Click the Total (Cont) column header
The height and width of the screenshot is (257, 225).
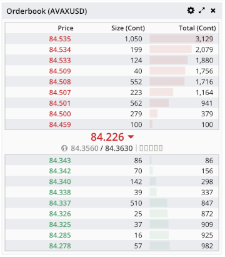click(x=197, y=28)
